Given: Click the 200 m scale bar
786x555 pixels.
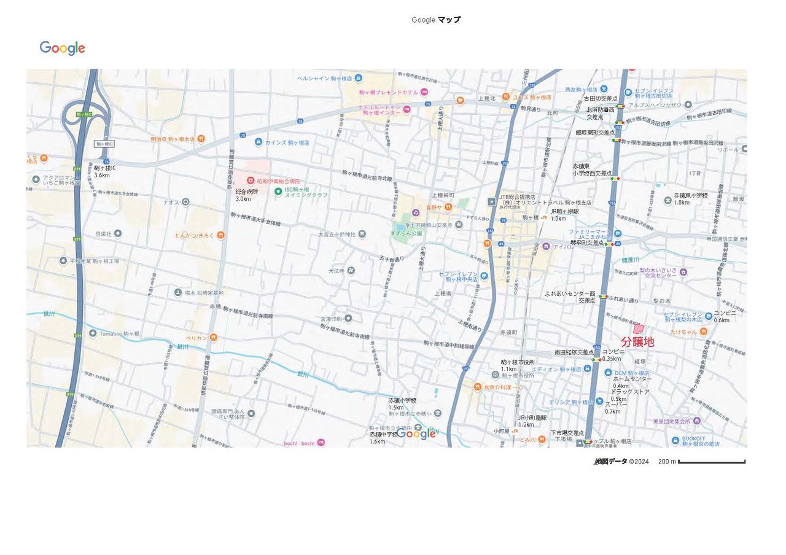Looking at the screenshot, I should pos(712,462).
